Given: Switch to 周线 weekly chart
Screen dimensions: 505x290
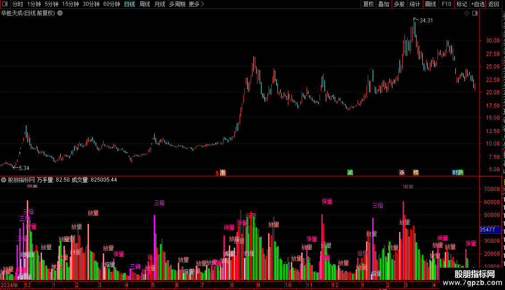Looking at the screenshot, I should [x=145, y=4].
